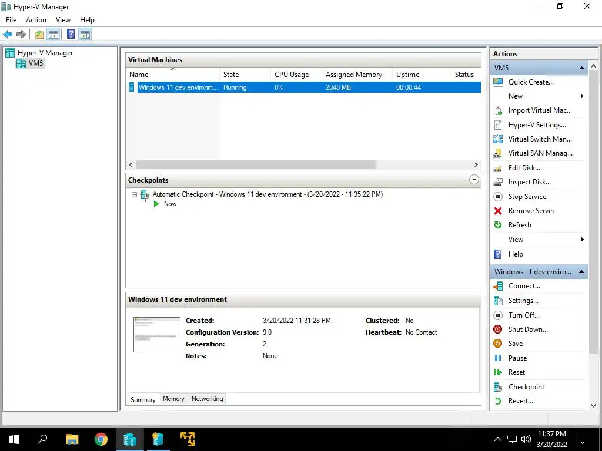
Task: Click the Forward arrow toolbar icon
Action: click(21, 35)
